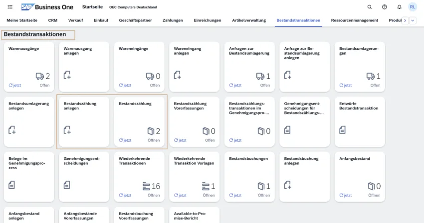424x223 pixels.
Task: Select the Bestandstransaktionen tab
Action: coord(298,20)
